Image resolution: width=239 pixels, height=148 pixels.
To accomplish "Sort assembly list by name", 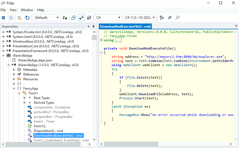I will (x=162, y=18).
